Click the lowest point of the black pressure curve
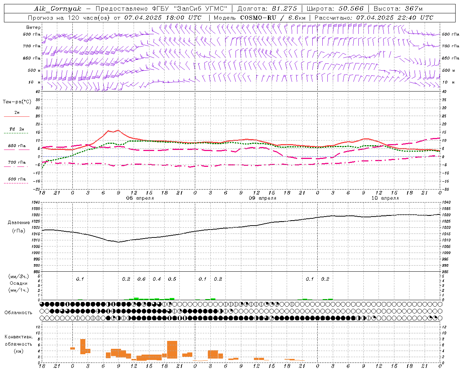Screen dimensions: 461x369 coord(118,242)
